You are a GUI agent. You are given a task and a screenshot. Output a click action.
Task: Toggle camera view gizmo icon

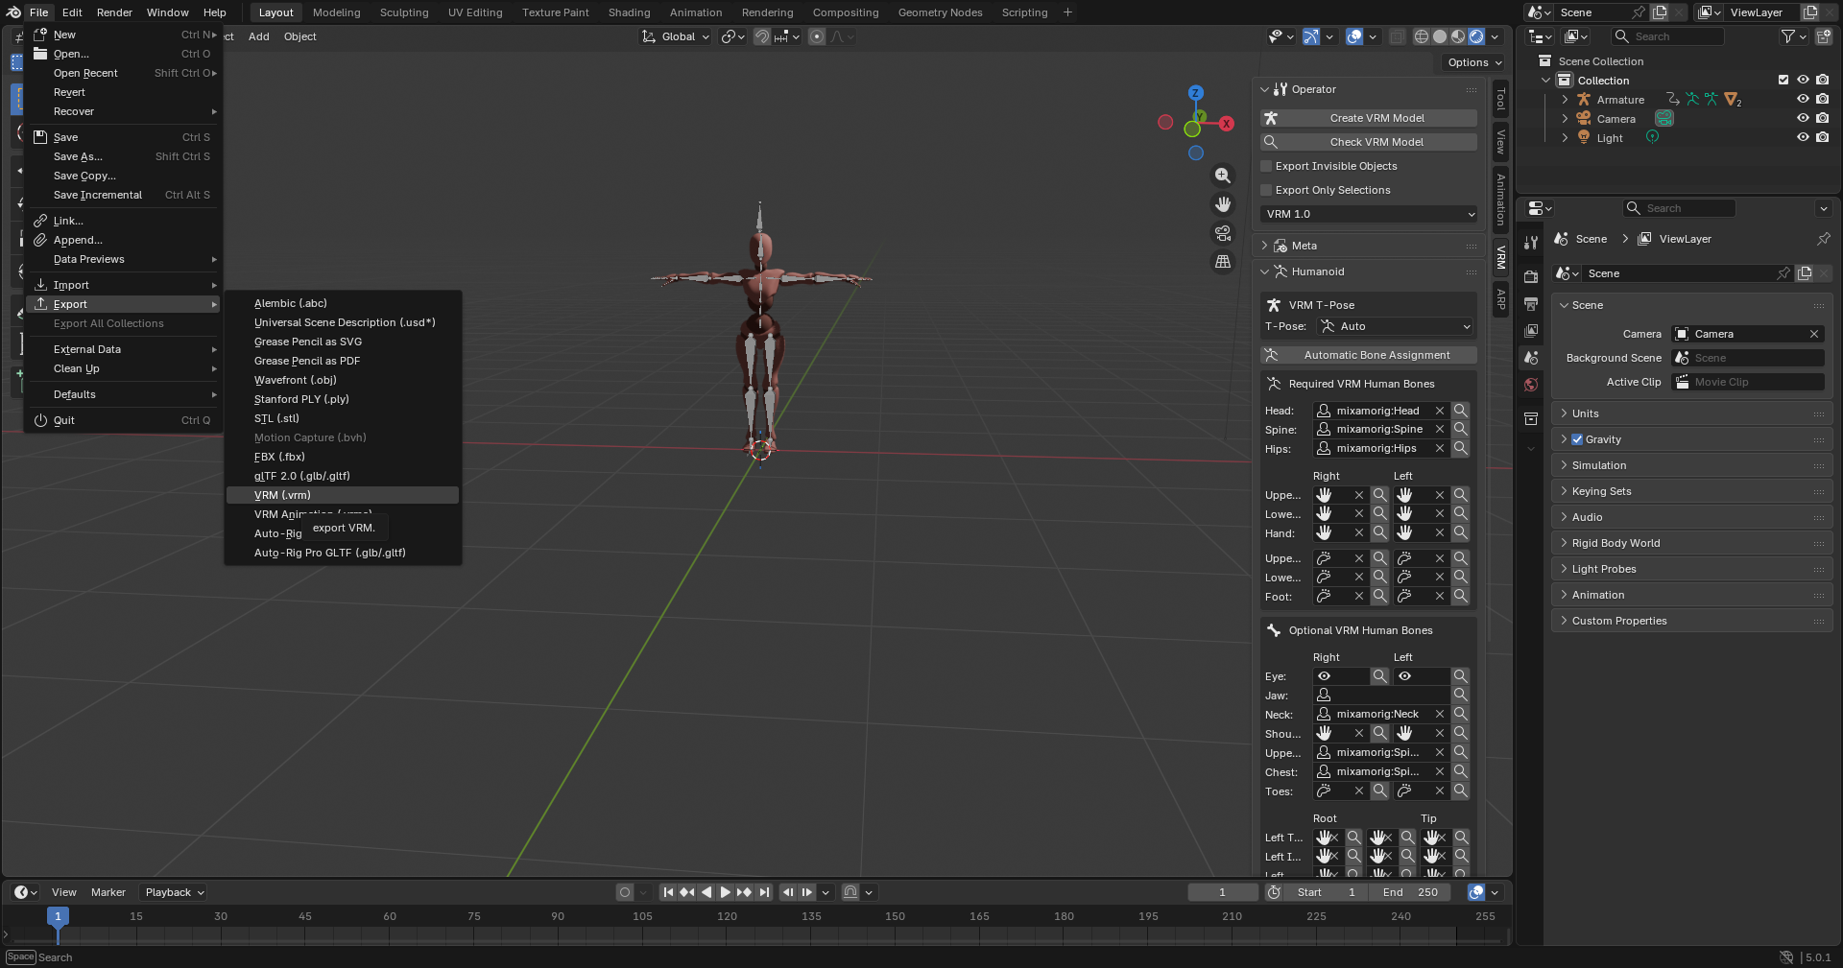tap(1222, 233)
